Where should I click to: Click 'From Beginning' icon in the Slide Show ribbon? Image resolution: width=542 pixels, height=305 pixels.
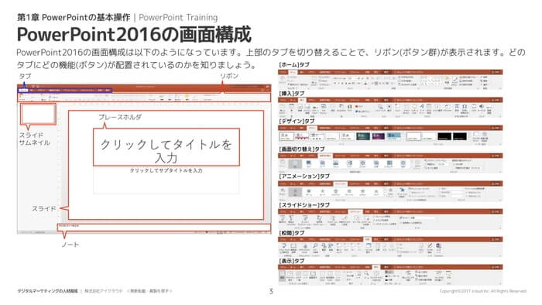point(283,219)
